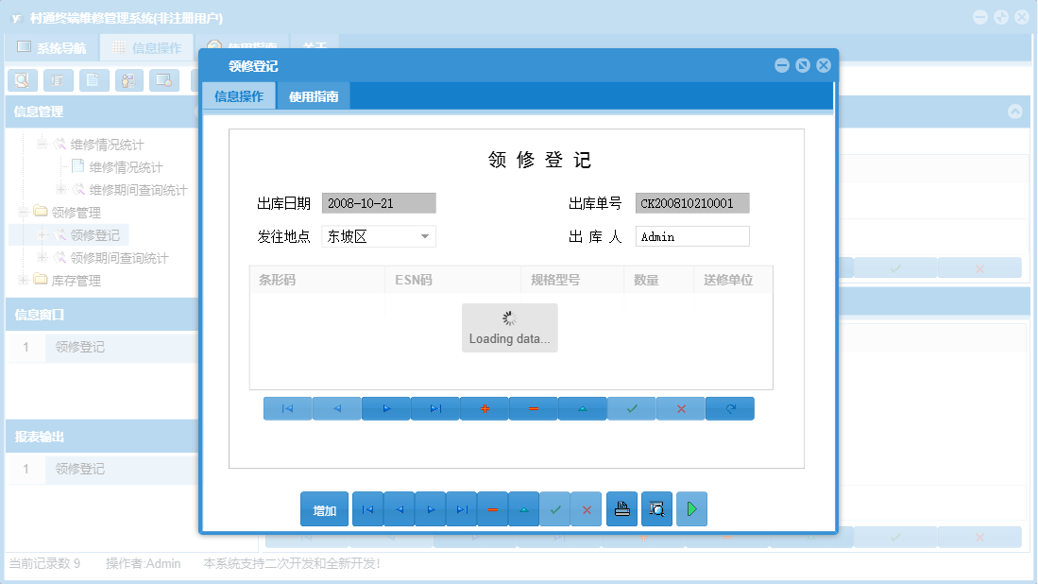The height and width of the screenshot is (584, 1038).
Task: Click the 出库人 input field showing Admin
Action: coord(692,235)
